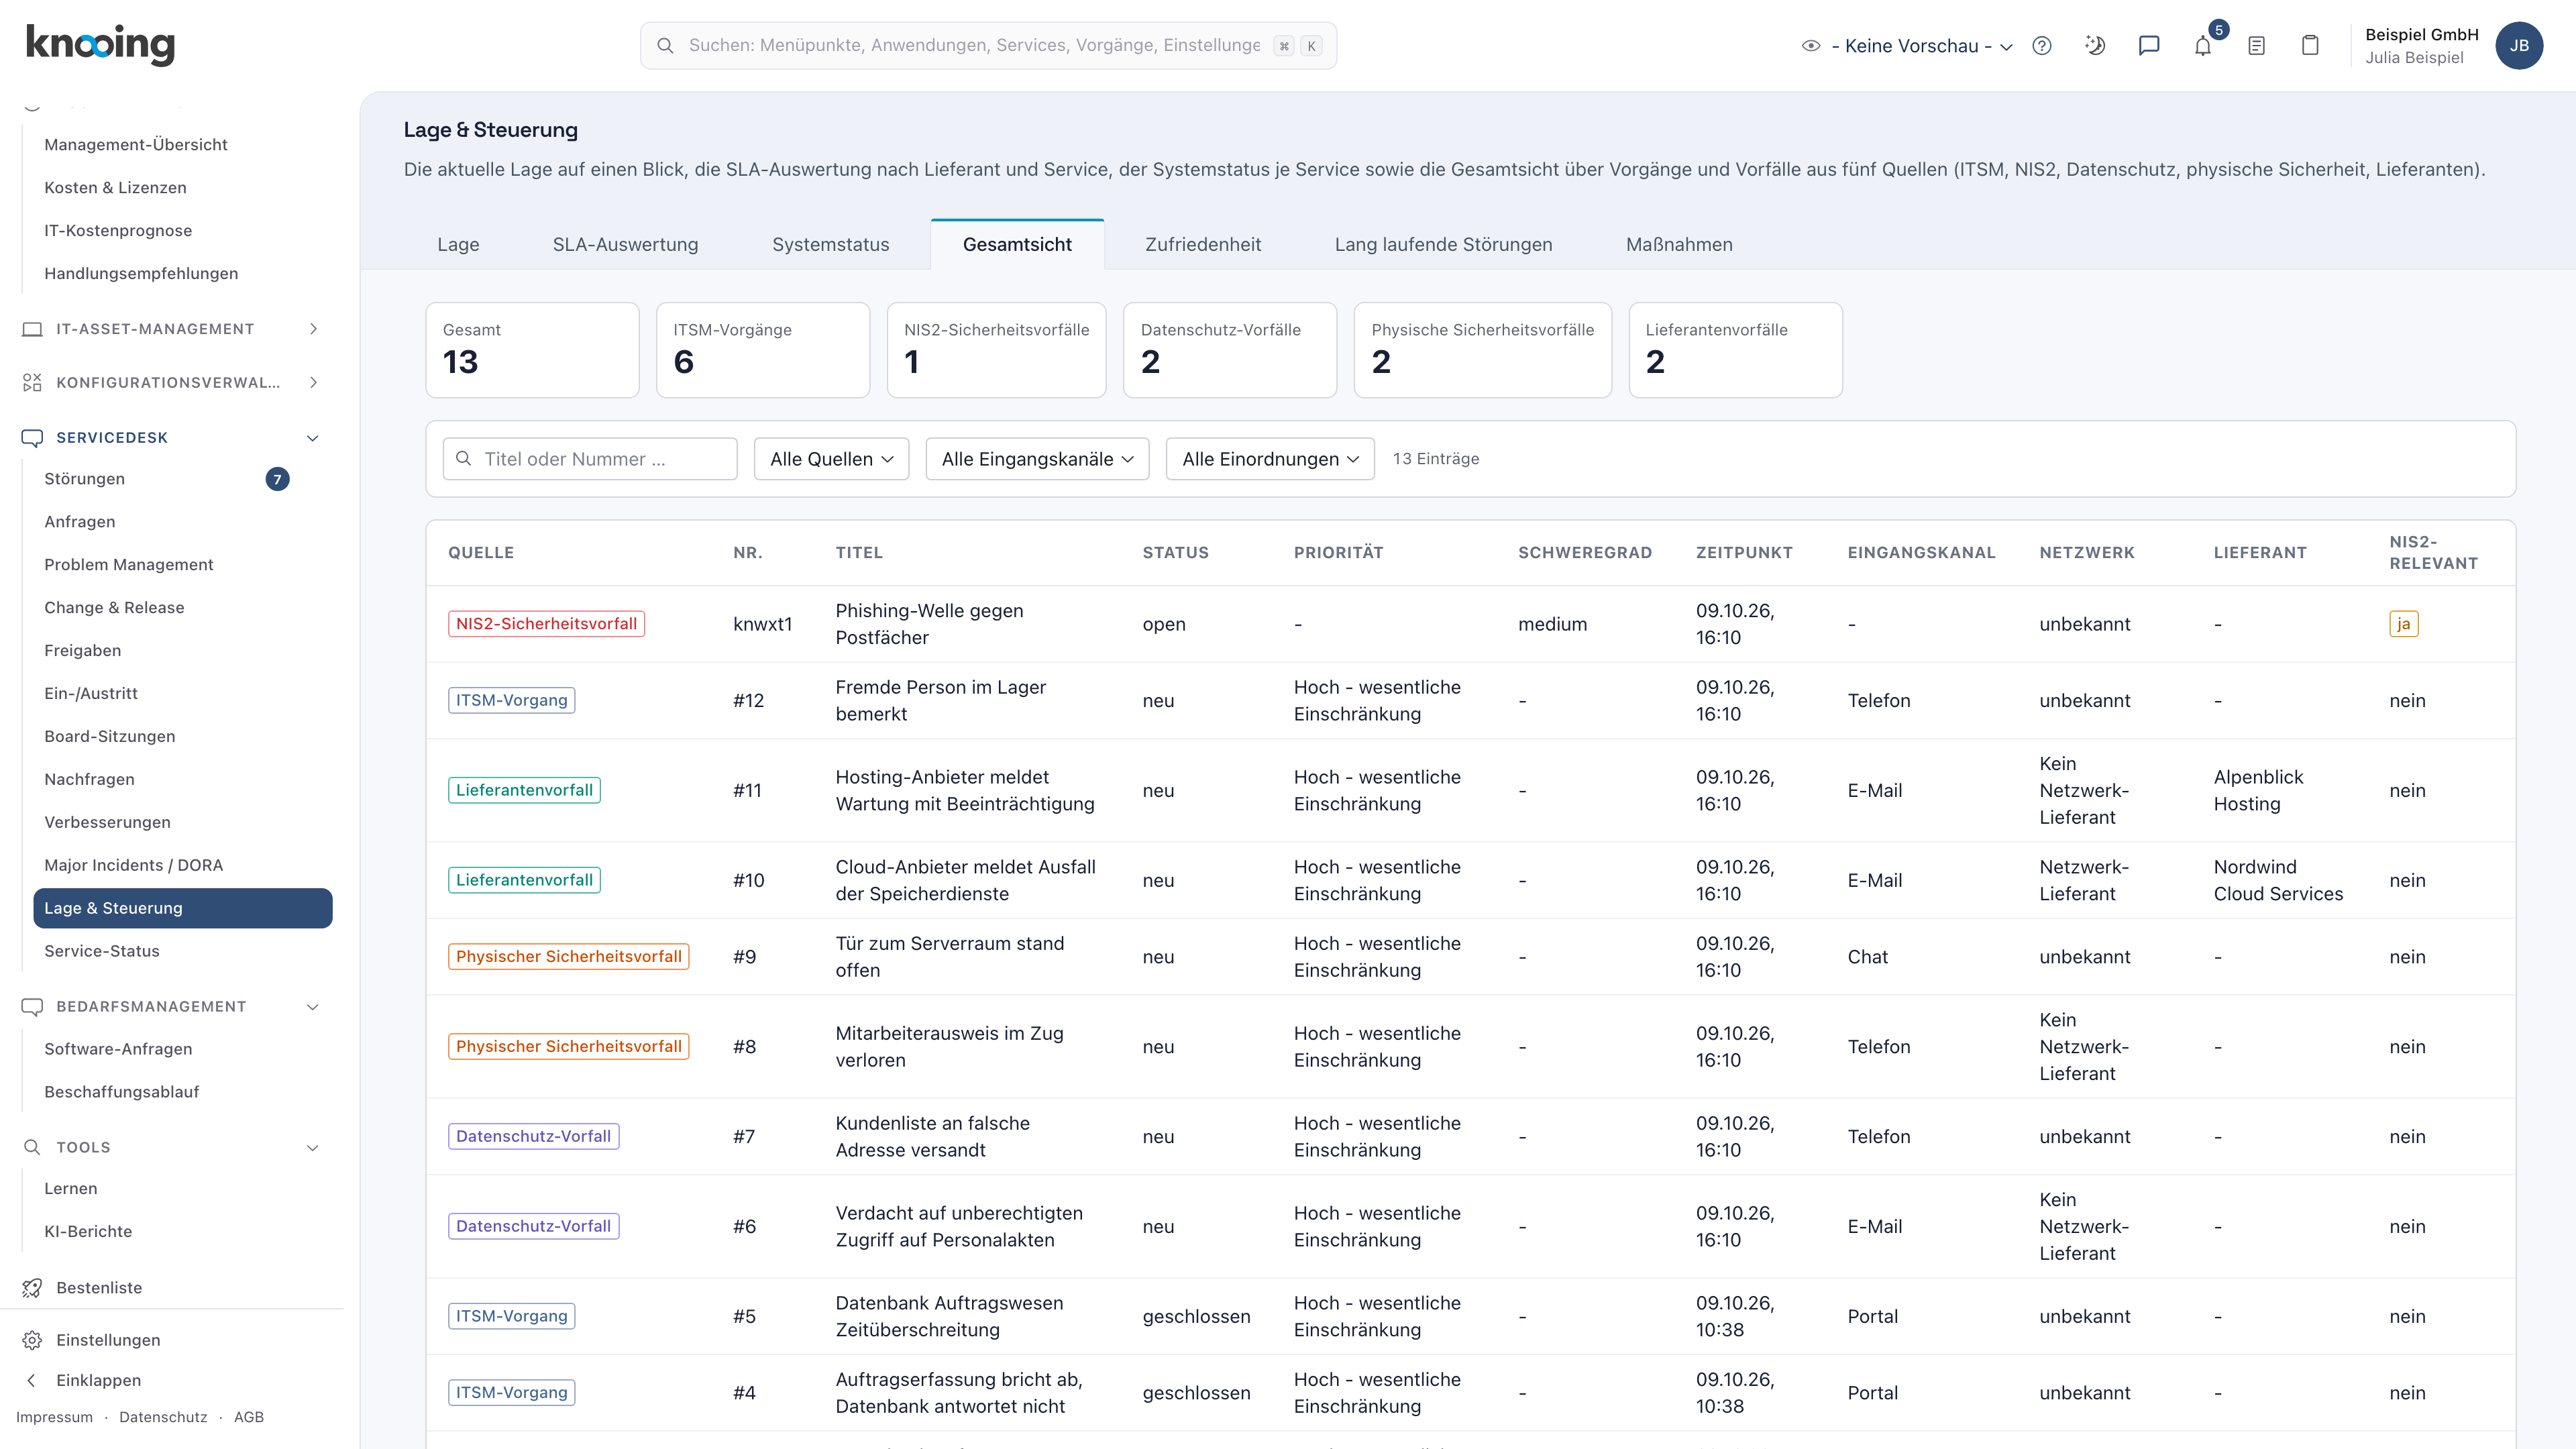Click the Tools magnifier icon in sidebar

(x=32, y=1147)
